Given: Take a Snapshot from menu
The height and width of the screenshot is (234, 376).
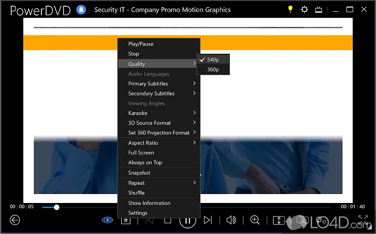Looking at the screenshot, I should click(x=159, y=172).
